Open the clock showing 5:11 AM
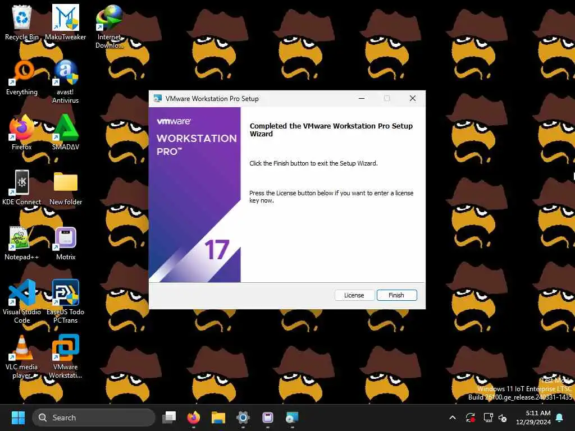Viewport: 575px width, 431px height. (x=533, y=418)
